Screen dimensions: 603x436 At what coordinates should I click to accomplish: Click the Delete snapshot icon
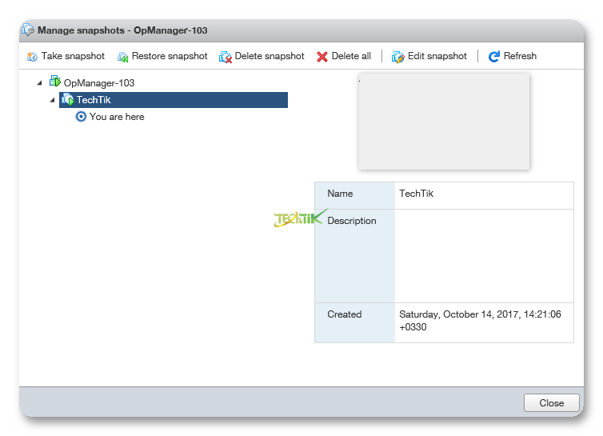tap(226, 57)
